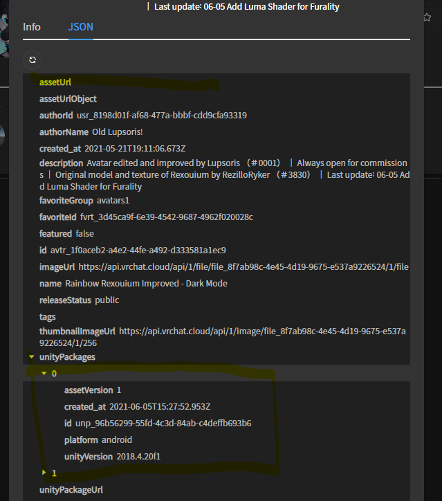Click assetVersion value 1
The image size is (442, 501).
119,390
